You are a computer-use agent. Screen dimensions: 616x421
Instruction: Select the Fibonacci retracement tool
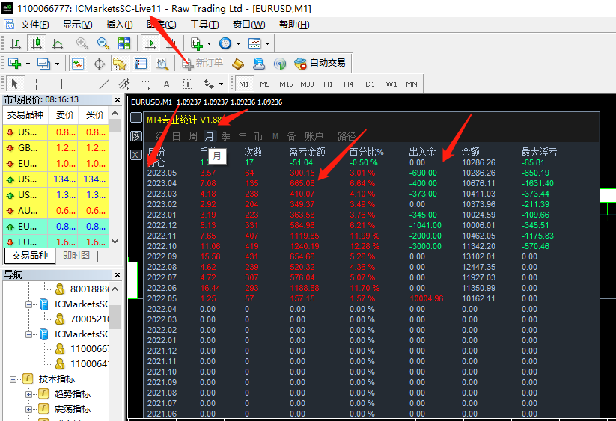tap(146, 84)
